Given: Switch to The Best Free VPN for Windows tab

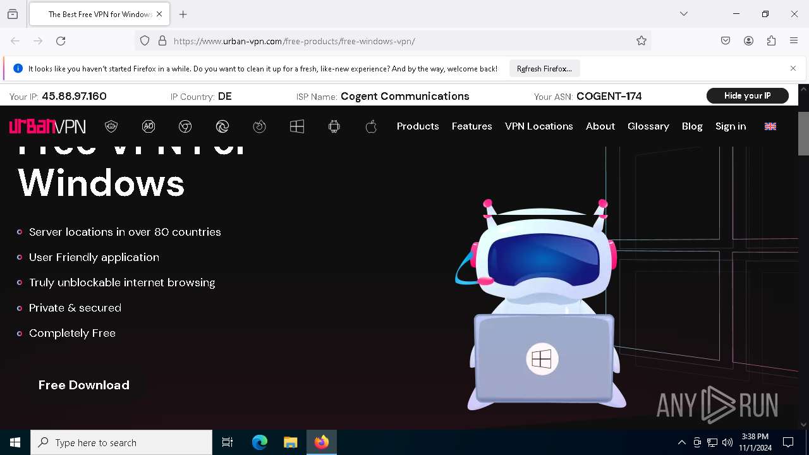Looking at the screenshot, I should [99, 14].
